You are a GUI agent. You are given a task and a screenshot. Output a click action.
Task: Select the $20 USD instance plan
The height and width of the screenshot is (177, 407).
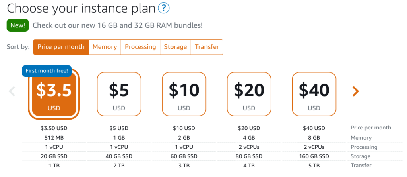click(x=249, y=94)
